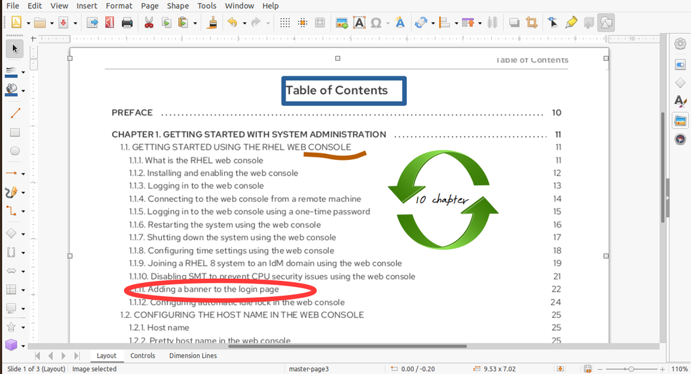The width and height of the screenshot is (691, 374).
Task: Open the sidebar Navigator compass icon
Action: (x=680, y=139)
